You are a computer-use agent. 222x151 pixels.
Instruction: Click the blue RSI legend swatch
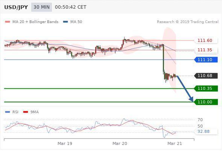(8, 112)
